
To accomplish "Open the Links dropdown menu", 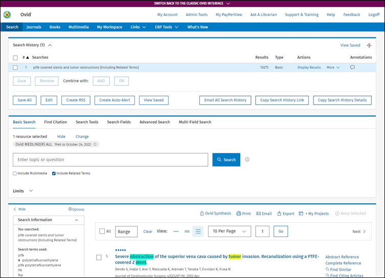I will [x=138, y=27].
